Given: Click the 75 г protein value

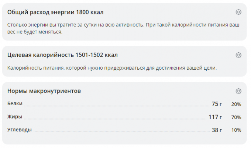Looking at the screenshot, I should click(216, 104).
